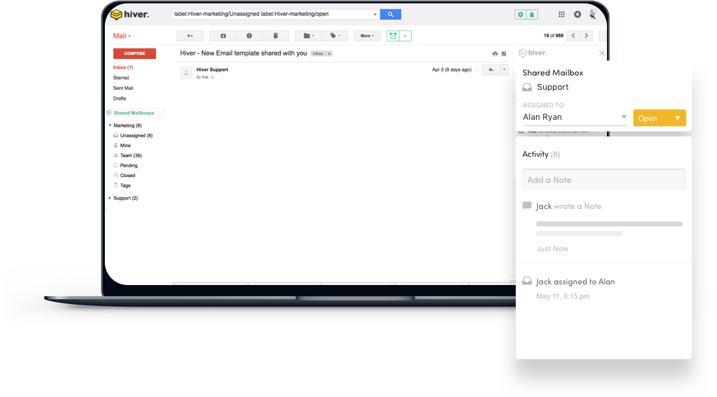Click the email subject line text

click(x=244, y=53)
